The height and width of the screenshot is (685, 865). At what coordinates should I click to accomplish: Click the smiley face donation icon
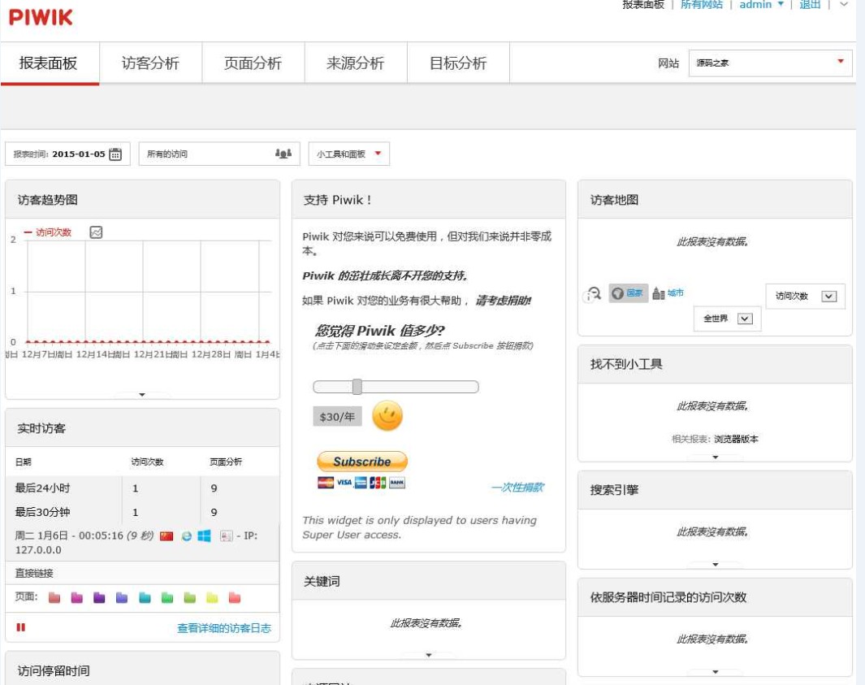point(387,416)
